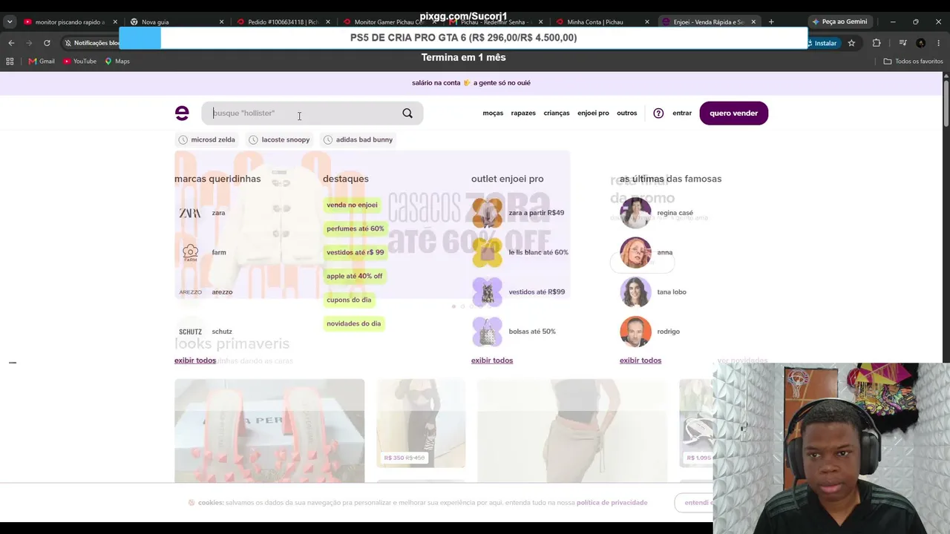Viewport: 950px width, 534px height.
Task: Open a new browser tab
Action: [x=771, y=22]
